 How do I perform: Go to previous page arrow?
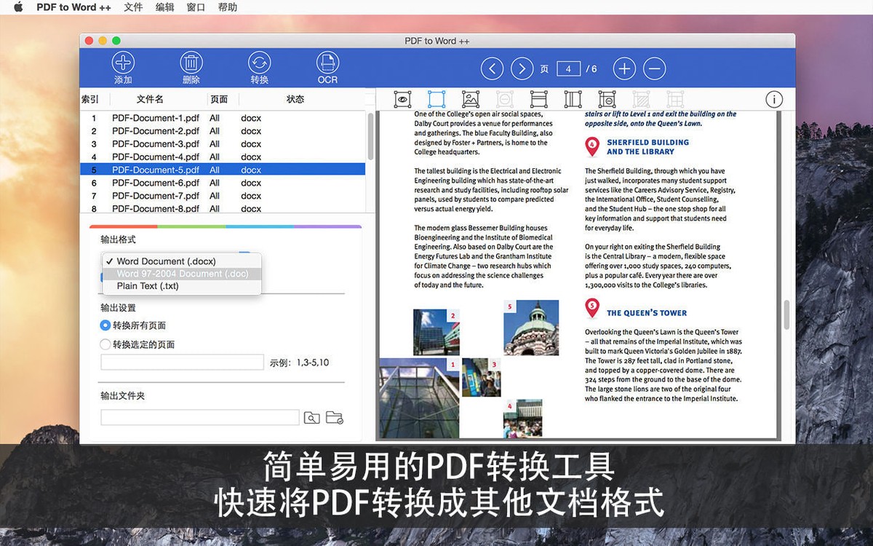coord(493,69)
